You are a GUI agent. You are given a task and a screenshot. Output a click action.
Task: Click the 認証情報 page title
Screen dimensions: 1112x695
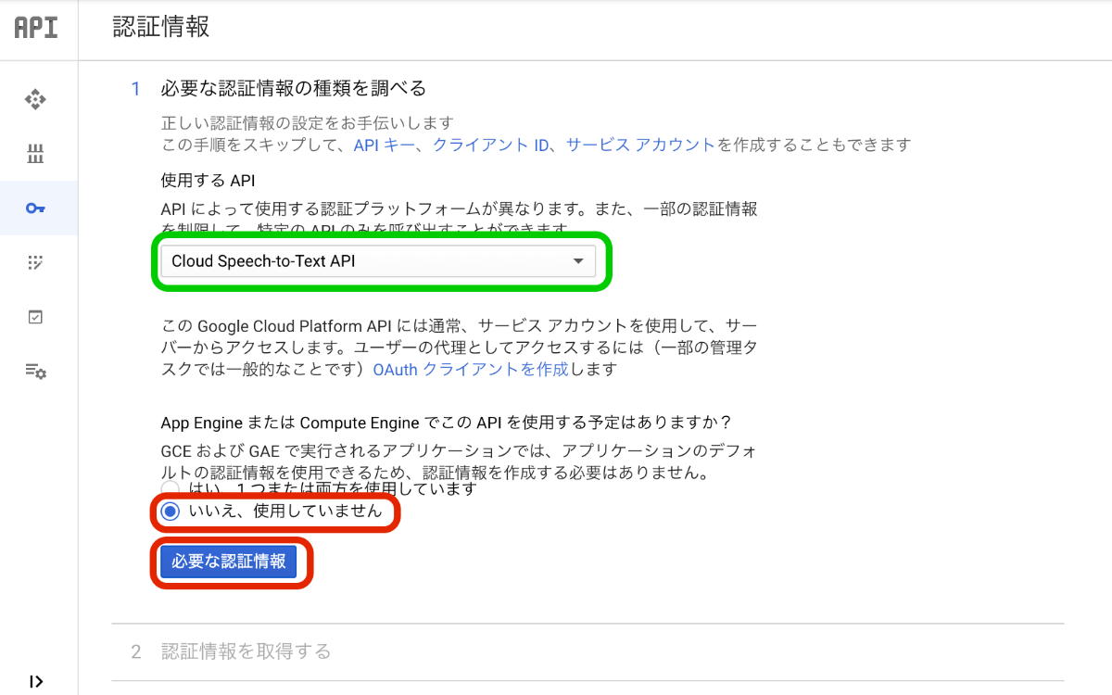(x=161, y=27)
